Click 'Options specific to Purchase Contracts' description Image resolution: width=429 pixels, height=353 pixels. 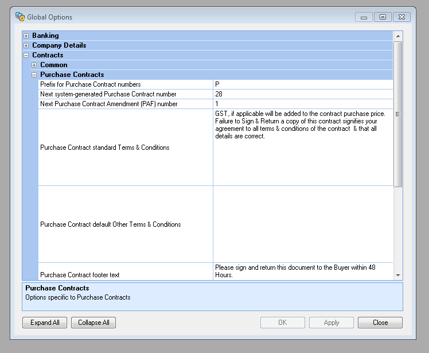click(77, 297)
